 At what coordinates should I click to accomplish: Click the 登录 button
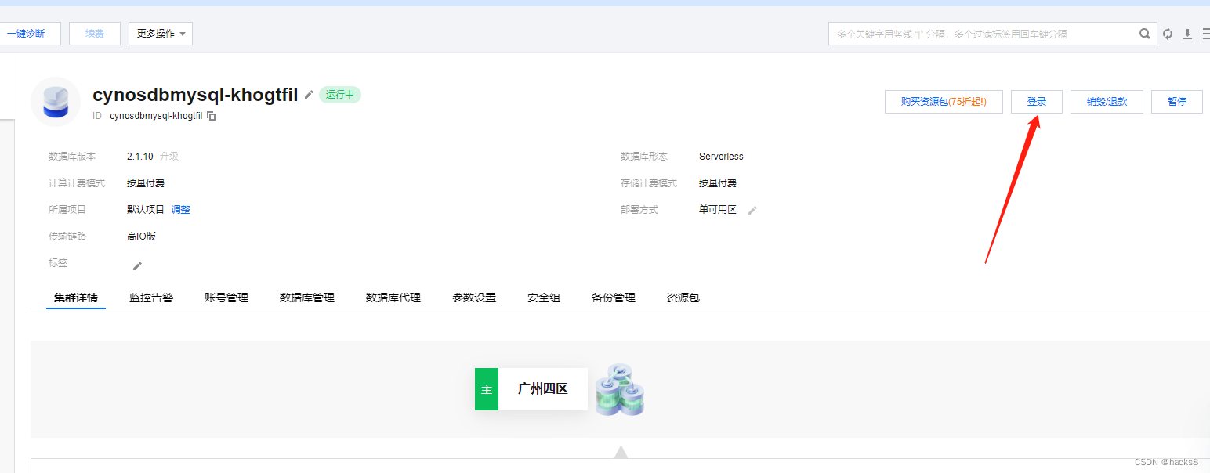[1037, 102]
